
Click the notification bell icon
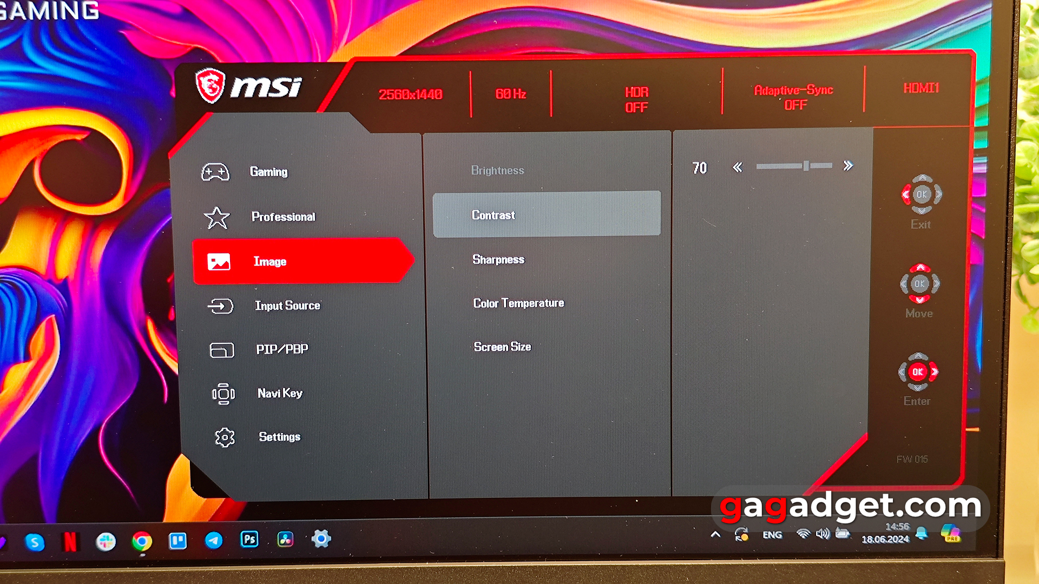922,534
